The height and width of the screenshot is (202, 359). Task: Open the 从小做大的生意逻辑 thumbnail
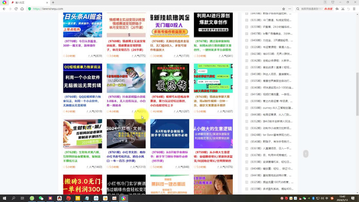tap(213, 134)
